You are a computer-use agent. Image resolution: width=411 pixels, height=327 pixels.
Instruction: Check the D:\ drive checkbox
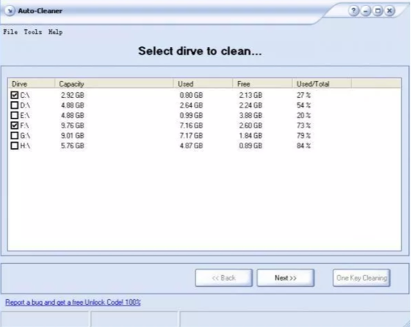pyautogui.click(x=15, y=105)
